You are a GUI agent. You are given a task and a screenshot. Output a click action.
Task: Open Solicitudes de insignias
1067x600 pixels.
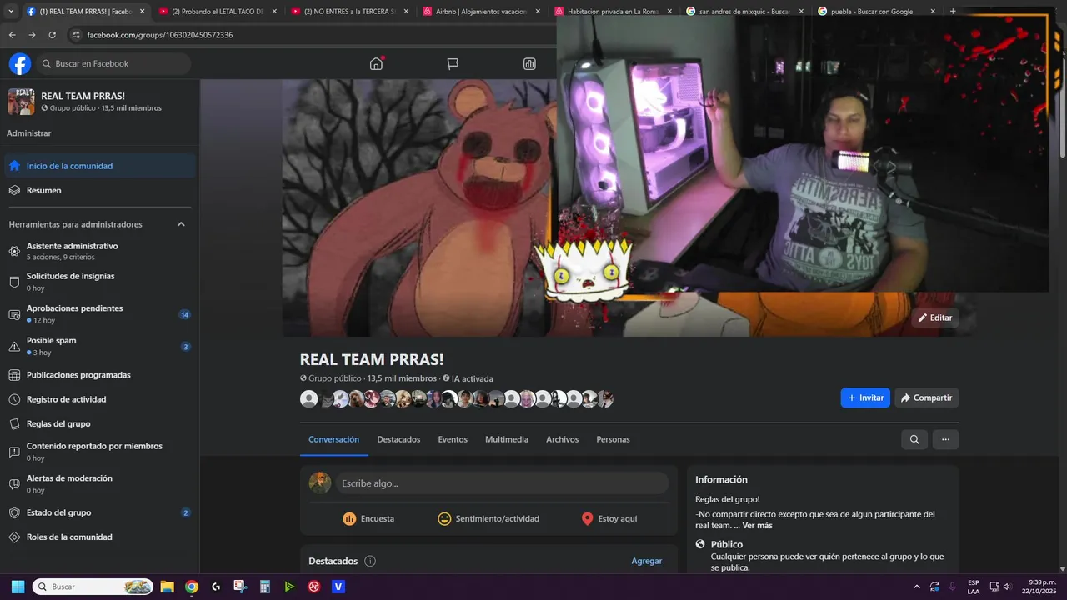[x=100, y=282]
